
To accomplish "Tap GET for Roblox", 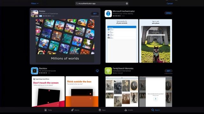I will coord(95,14).
